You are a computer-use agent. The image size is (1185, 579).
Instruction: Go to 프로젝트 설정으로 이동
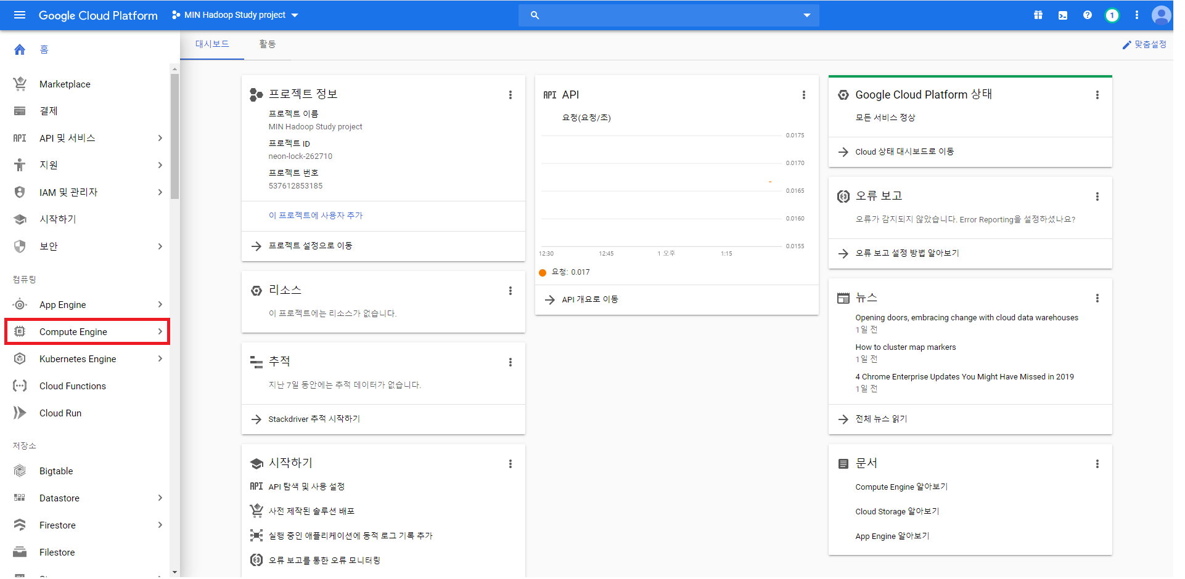310,246
